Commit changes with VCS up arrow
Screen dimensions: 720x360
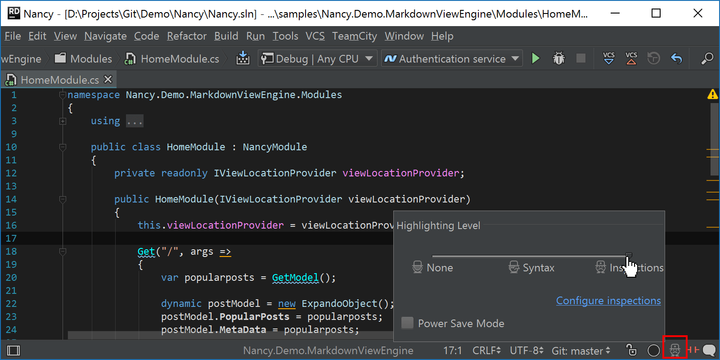tap(631, 58)
